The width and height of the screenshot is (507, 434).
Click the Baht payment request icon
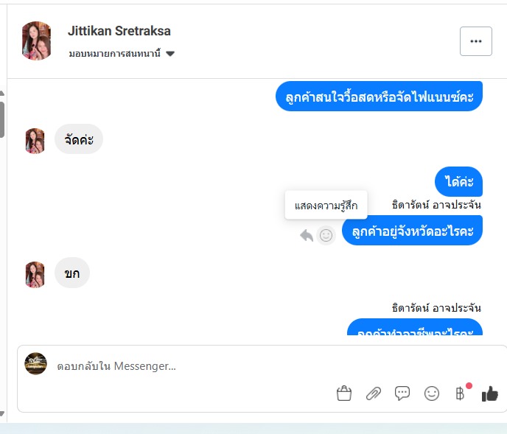460,393
